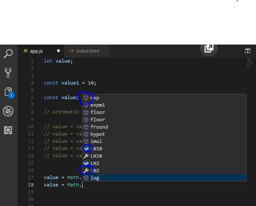The height and width of the screenshot is (206, 256).
Task: Click the '// Aritmetik' comment
Action: tap(61, 112)
